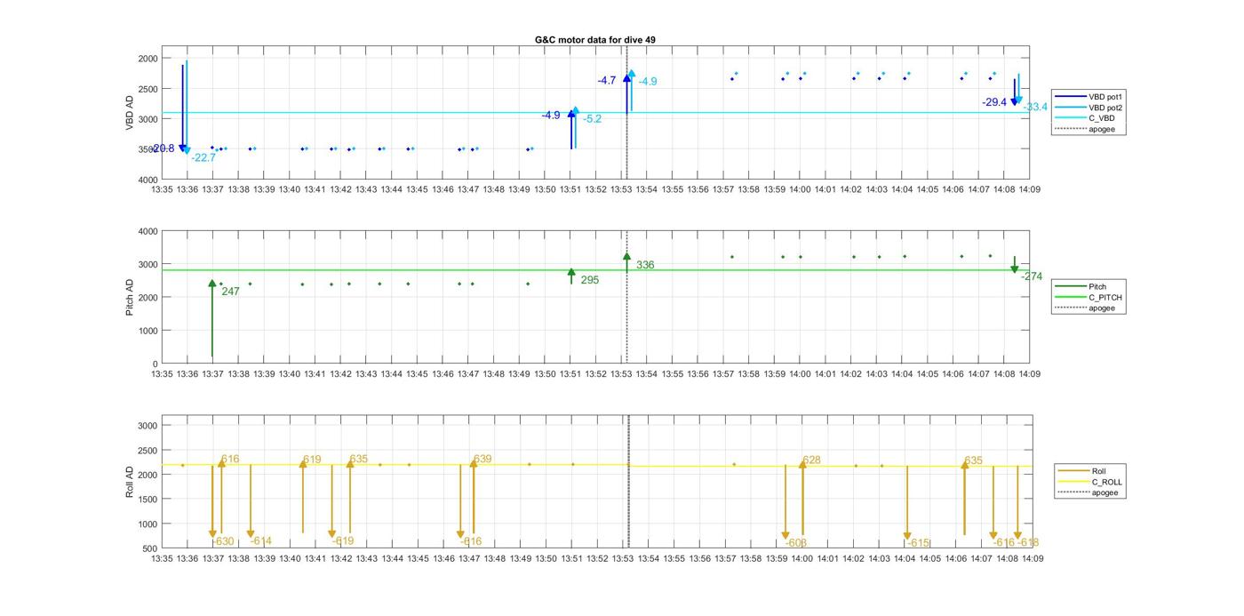Click '1000' on the Pitch AD axis
1244x616 pixels.
pyautogui.click(x=148, y=331)
